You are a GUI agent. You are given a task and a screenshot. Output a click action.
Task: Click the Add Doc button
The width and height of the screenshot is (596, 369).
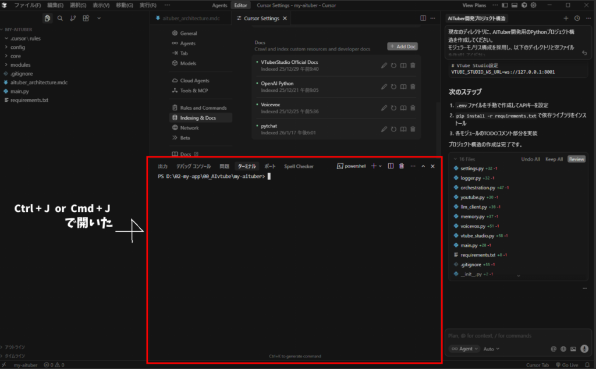[402, 46]
